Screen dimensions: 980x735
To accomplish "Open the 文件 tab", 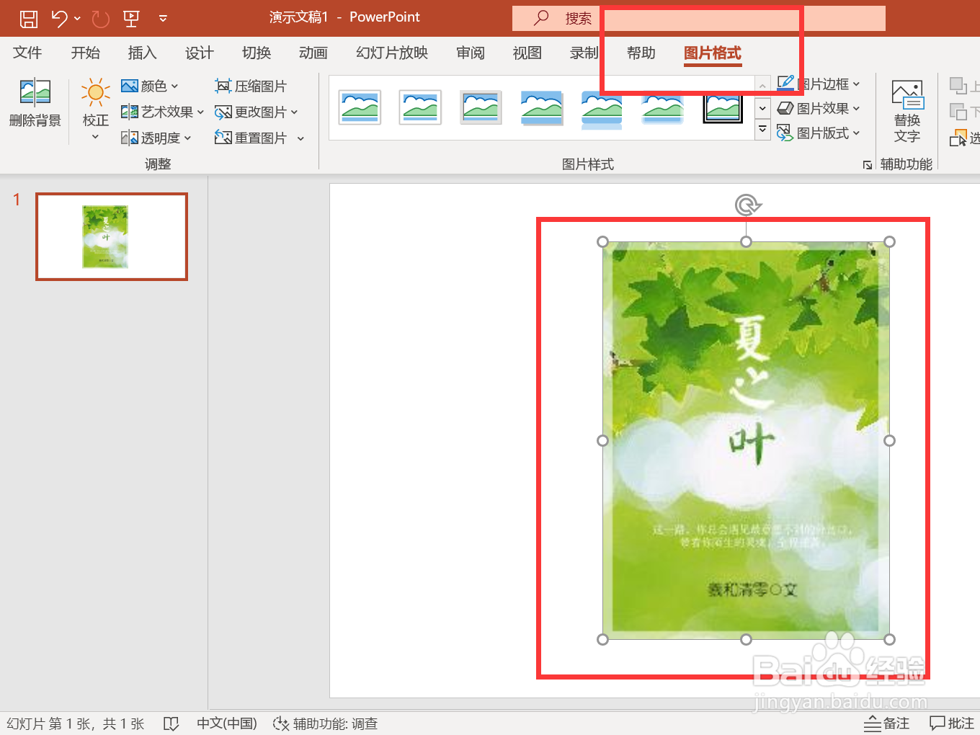I will point(27,53).
